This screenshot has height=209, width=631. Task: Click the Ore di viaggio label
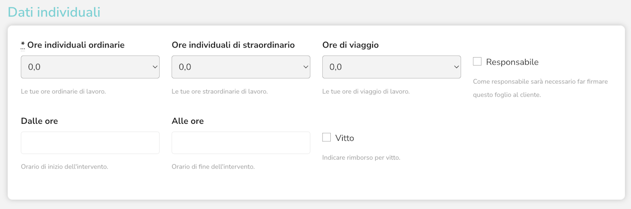350,45
